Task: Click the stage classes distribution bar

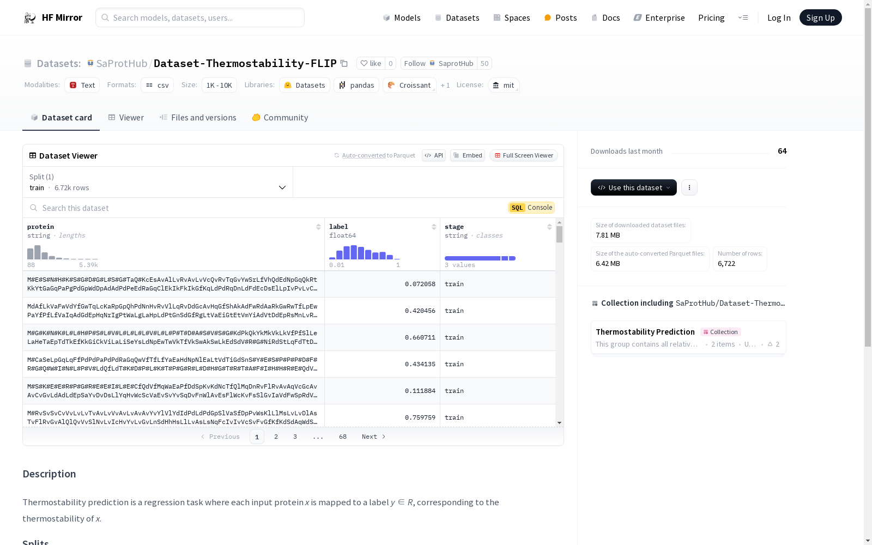Action: coord(480,258)
